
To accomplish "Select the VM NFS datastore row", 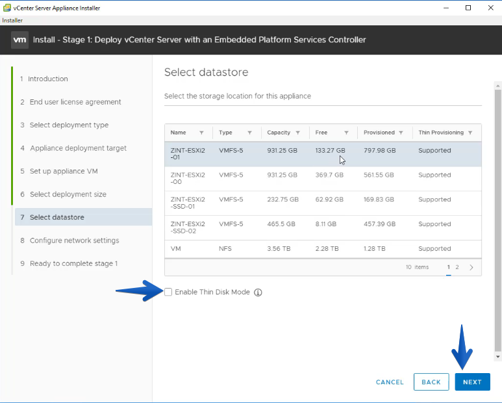I will click(x=323, y=249).
